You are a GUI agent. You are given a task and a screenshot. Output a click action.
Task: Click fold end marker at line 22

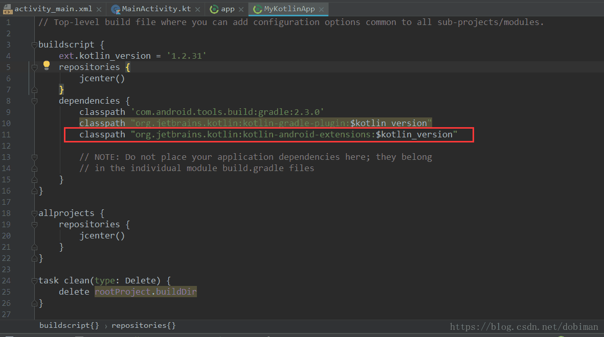coord(34,258)
